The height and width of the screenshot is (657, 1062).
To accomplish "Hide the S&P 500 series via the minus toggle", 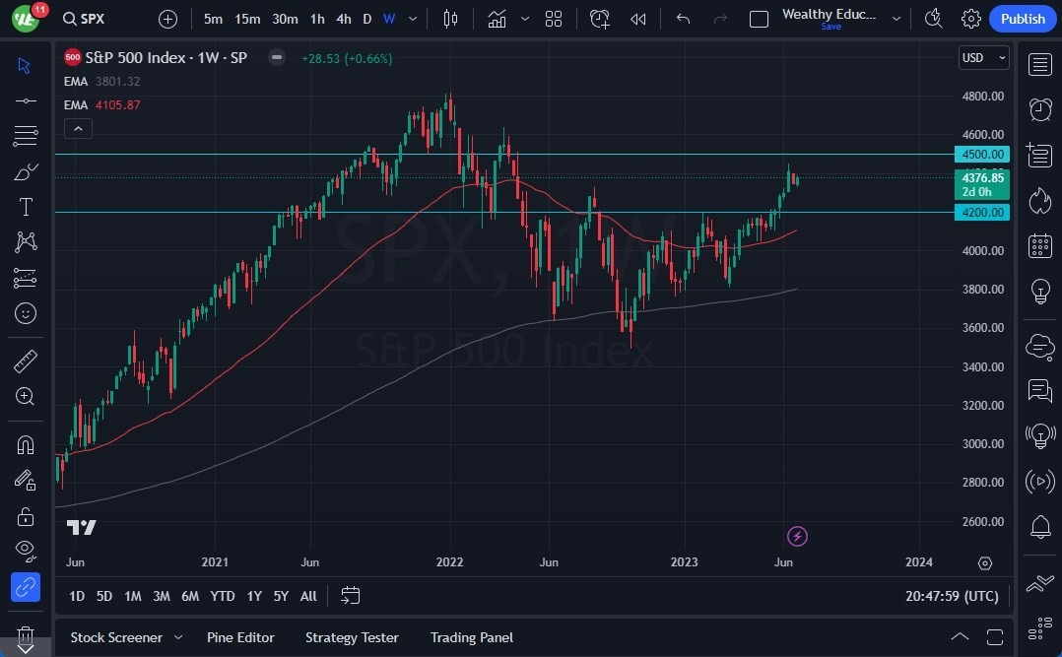I will click(276, 58).
